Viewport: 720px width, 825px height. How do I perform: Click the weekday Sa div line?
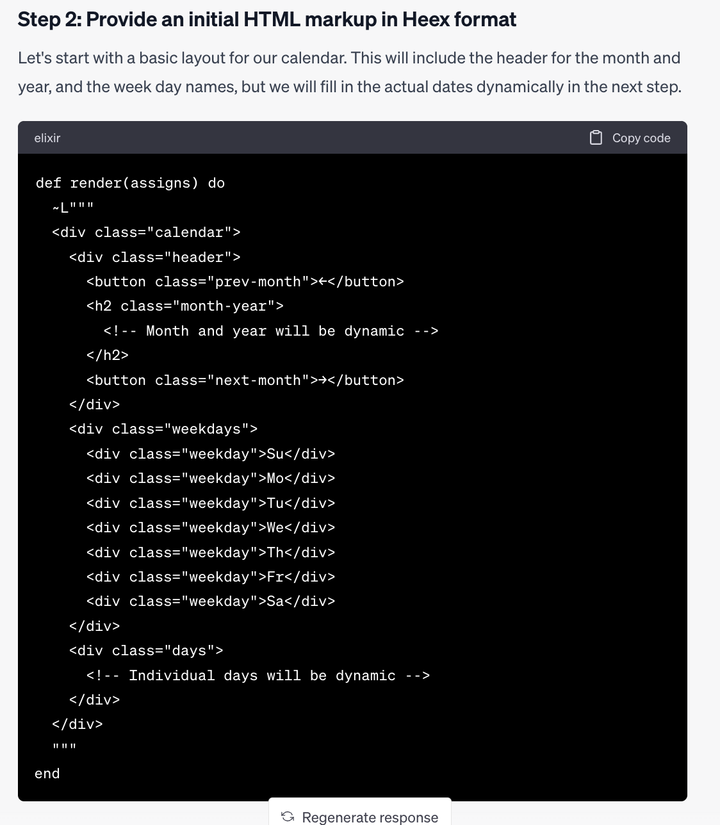tap(210, 601)
